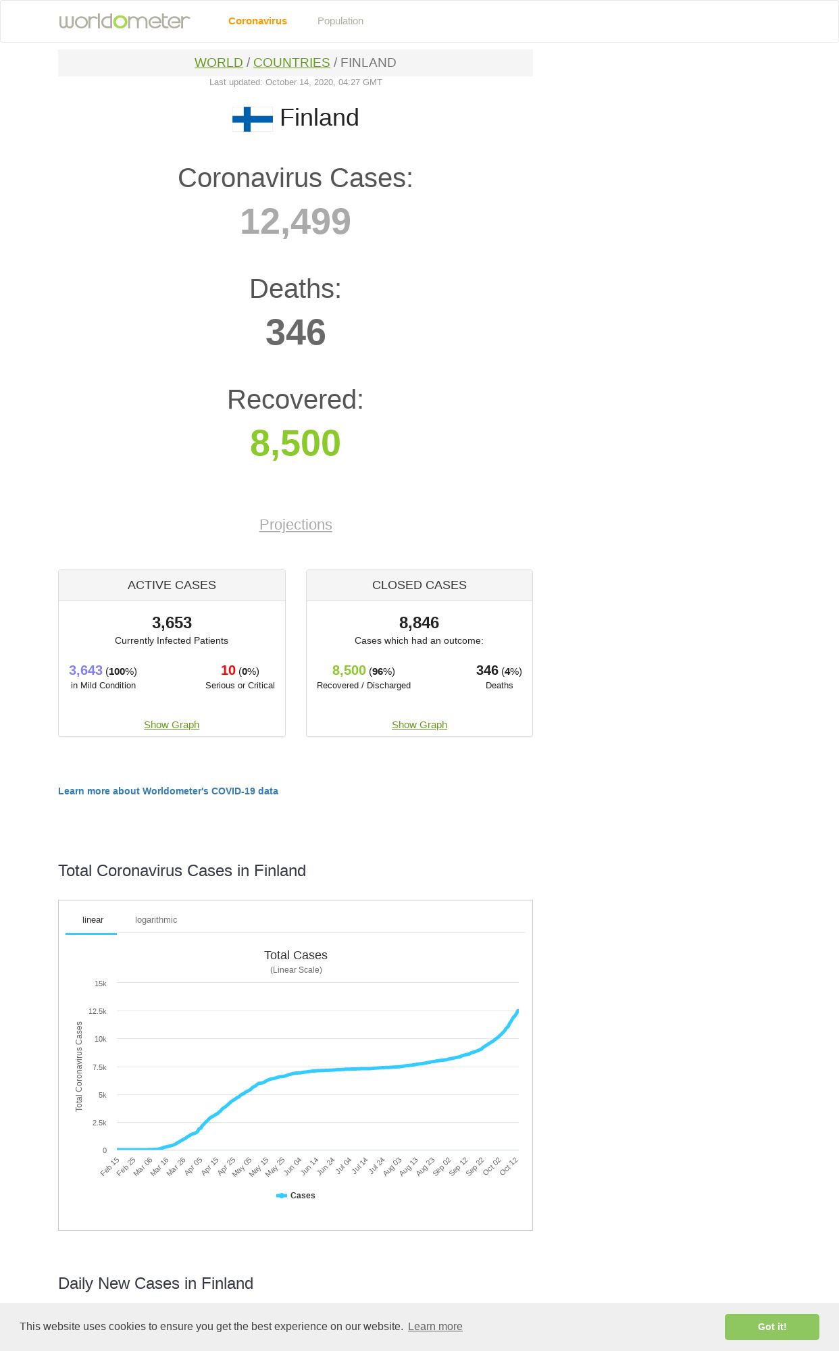Image resolution: width=839 pixels, height=1351 pixels.
Task: Click the Worldometer logo
Action: tap(124, 21)
